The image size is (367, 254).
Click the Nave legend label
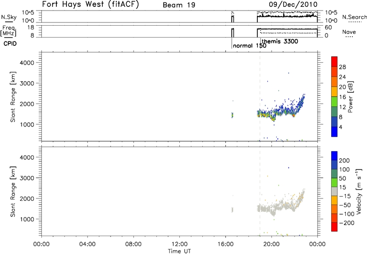click(349, 32)
